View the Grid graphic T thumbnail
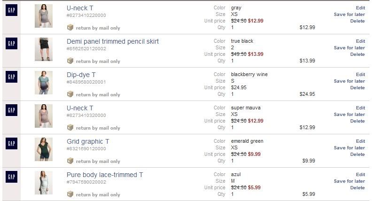 pyautogui.click(x=44, y=149)
